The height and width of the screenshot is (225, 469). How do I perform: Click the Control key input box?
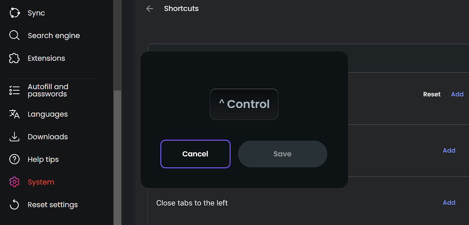244,104
